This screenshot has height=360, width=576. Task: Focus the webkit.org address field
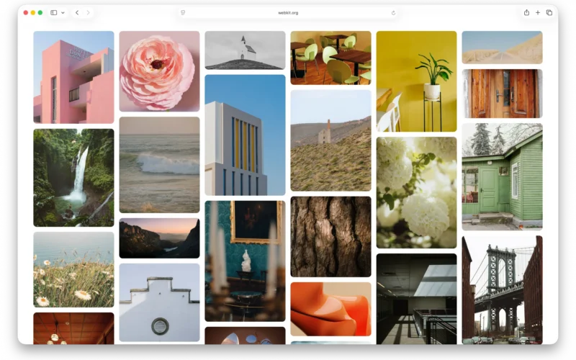tap(288, 12)
